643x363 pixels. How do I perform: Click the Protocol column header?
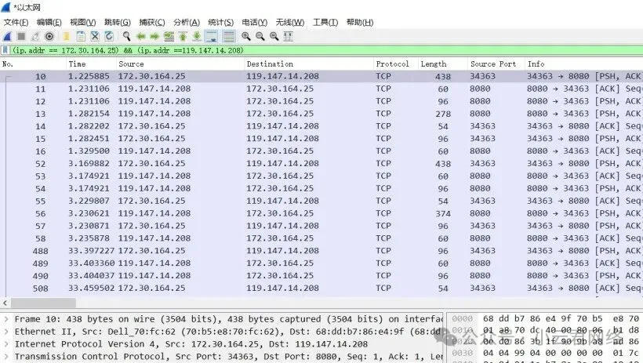point(392,64)
